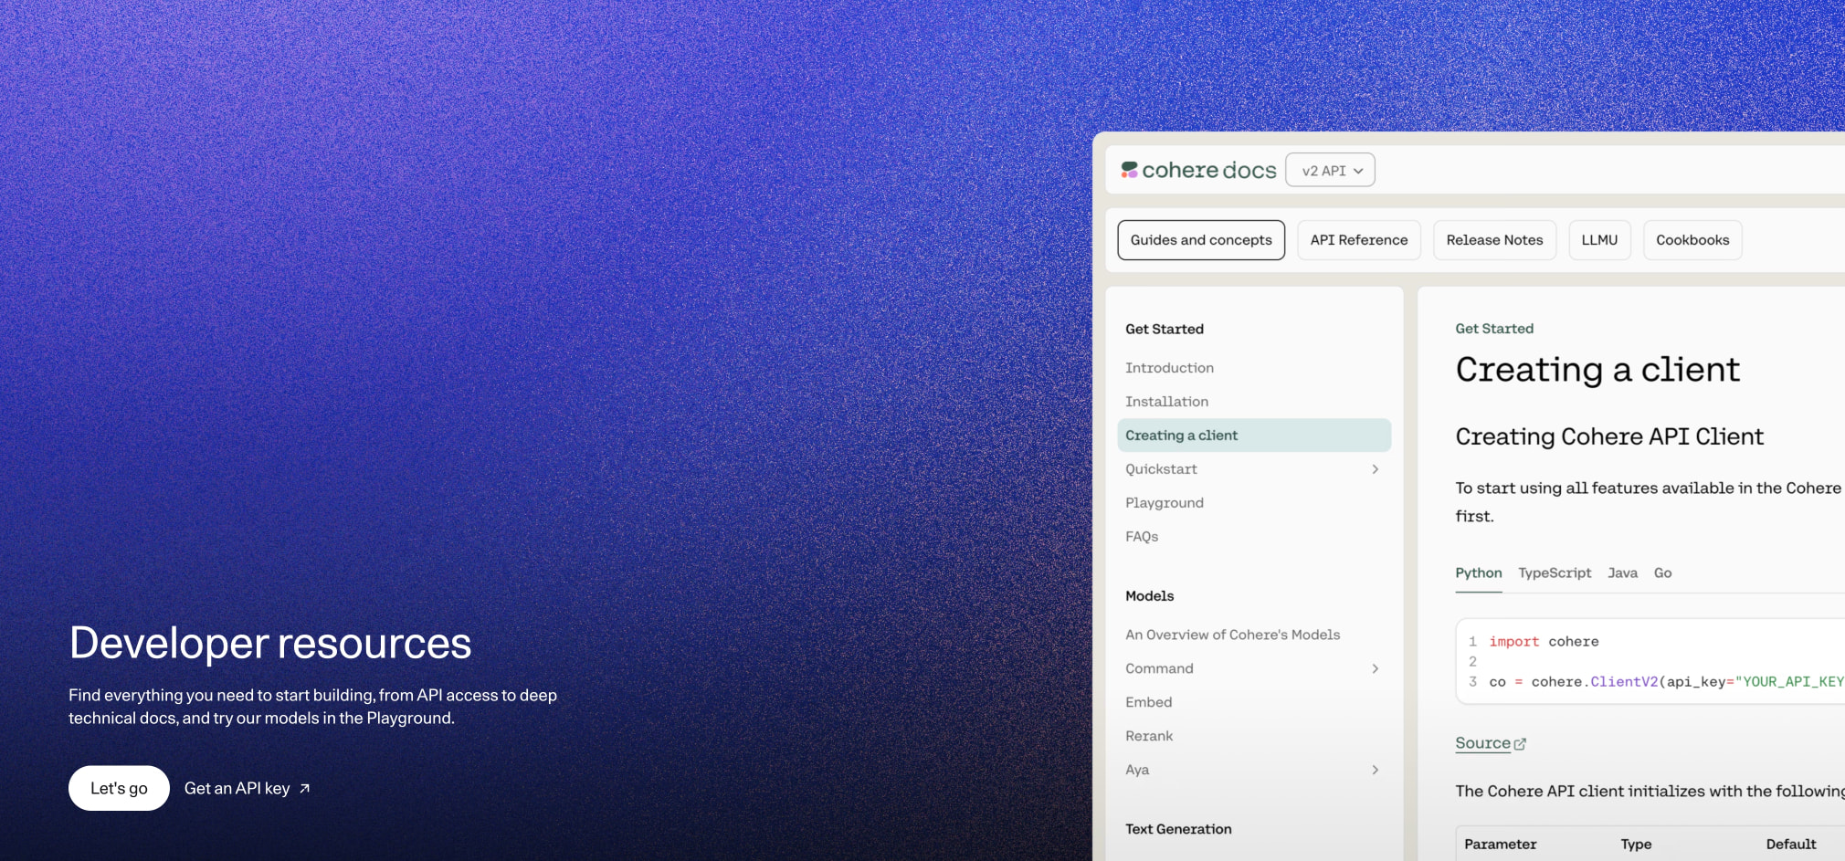Switch code sample to Java
The image size is (1845, 861).
(1622, 573)
